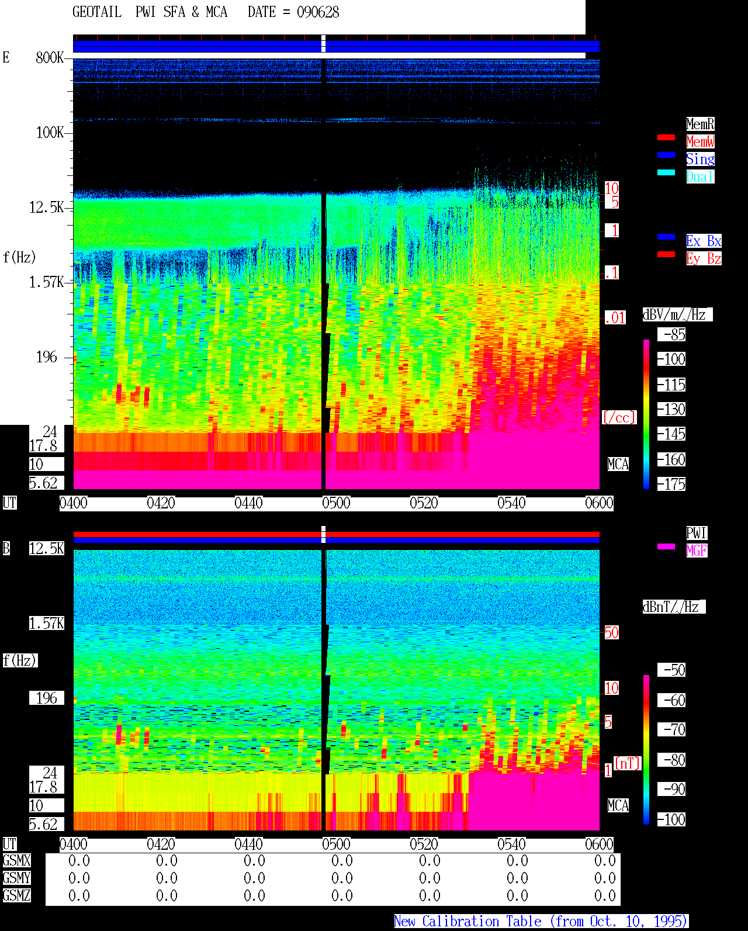Click the PWI legend label
This screenshot has width=748, height=931.
coord(697,533)
